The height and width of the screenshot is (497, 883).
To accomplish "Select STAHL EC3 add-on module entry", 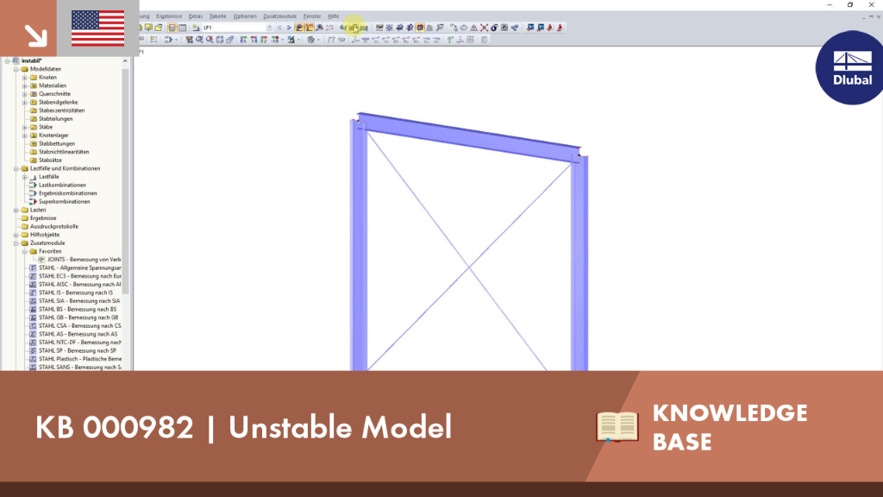I will tap(79, 276).
